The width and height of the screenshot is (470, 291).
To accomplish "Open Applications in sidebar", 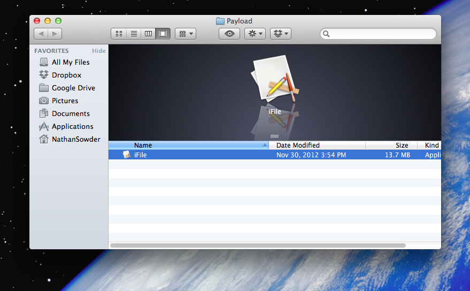I will pos(73,127).
